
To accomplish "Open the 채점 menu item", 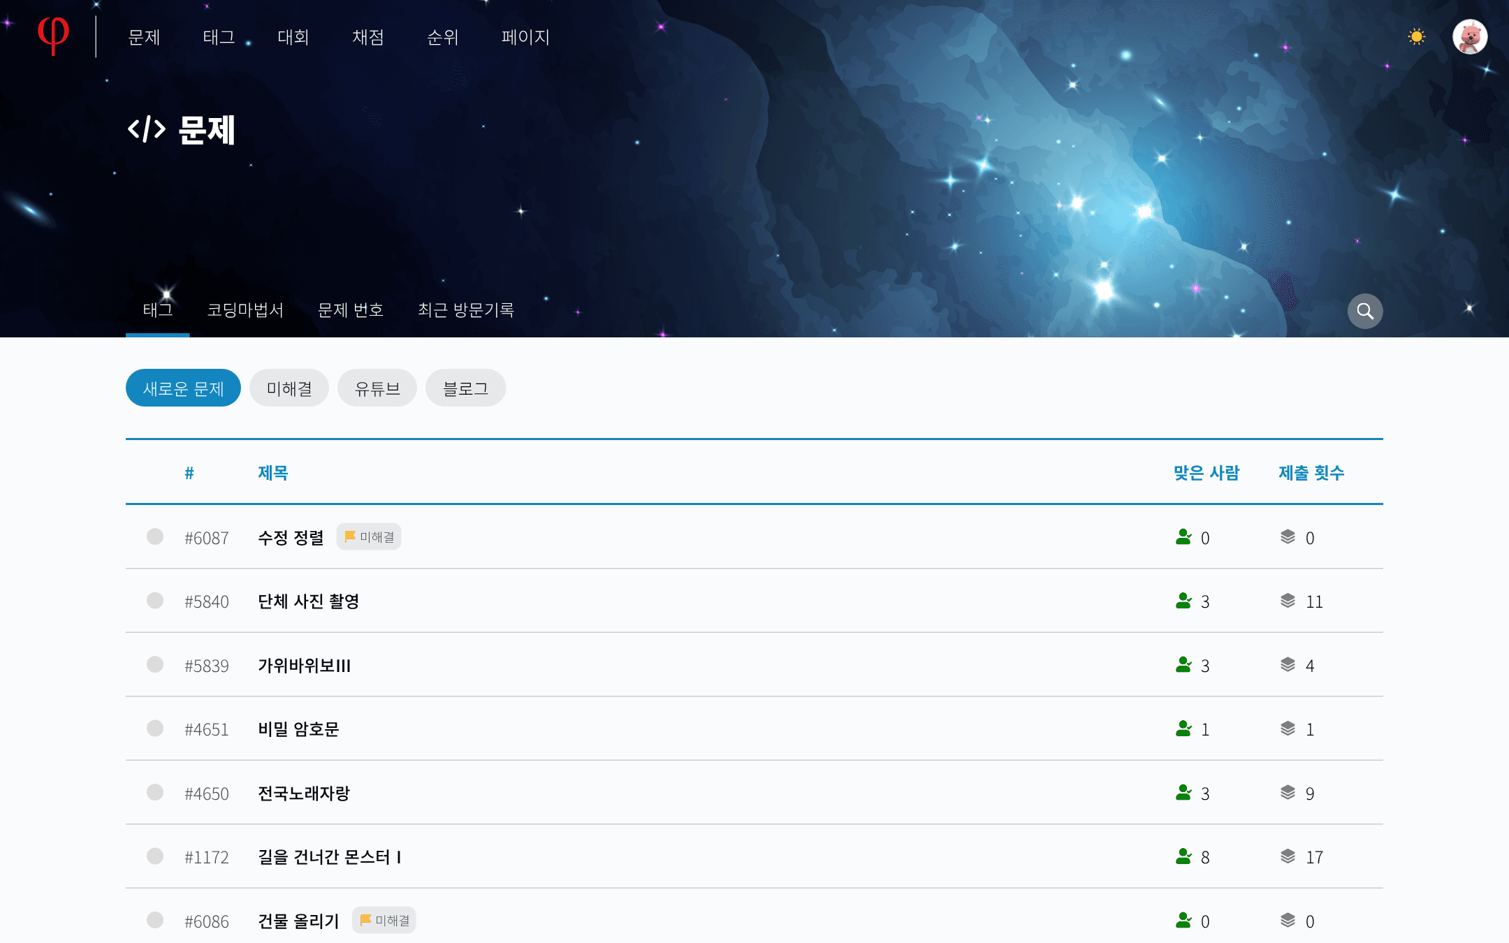I will (368, 37).
